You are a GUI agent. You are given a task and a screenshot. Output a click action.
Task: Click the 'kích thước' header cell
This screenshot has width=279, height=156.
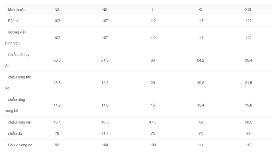point(17,10)
